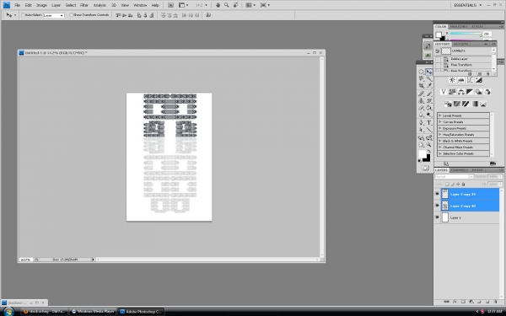This screenshot has height=316, width=506.
Task: Expand the Levels Presets list
Action: (x=440, y=115)
